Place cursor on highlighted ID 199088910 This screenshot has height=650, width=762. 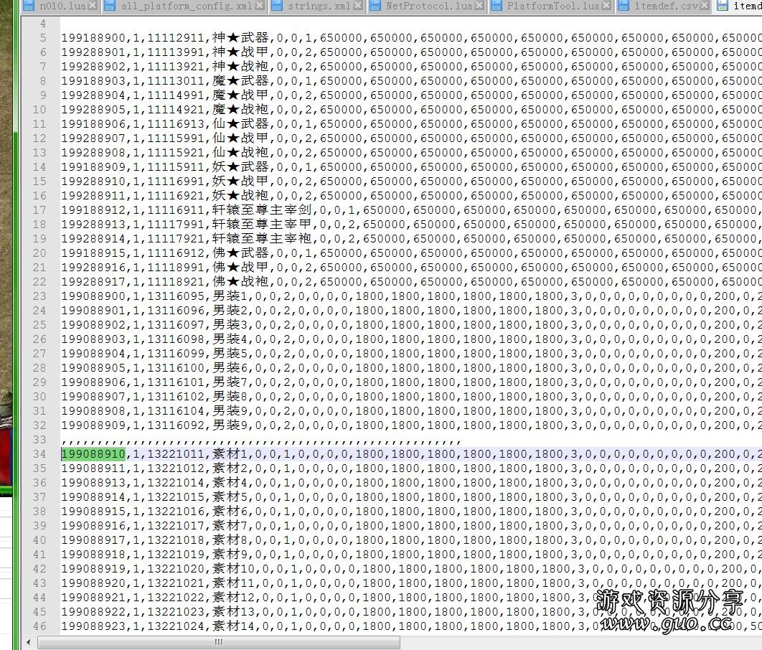tap(93, 454)
